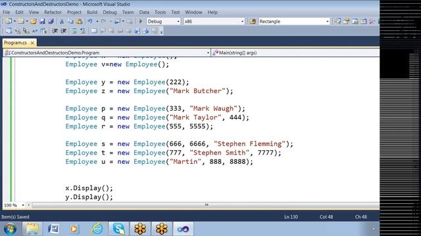Click the Open File folder icon

tap(34, 22)
